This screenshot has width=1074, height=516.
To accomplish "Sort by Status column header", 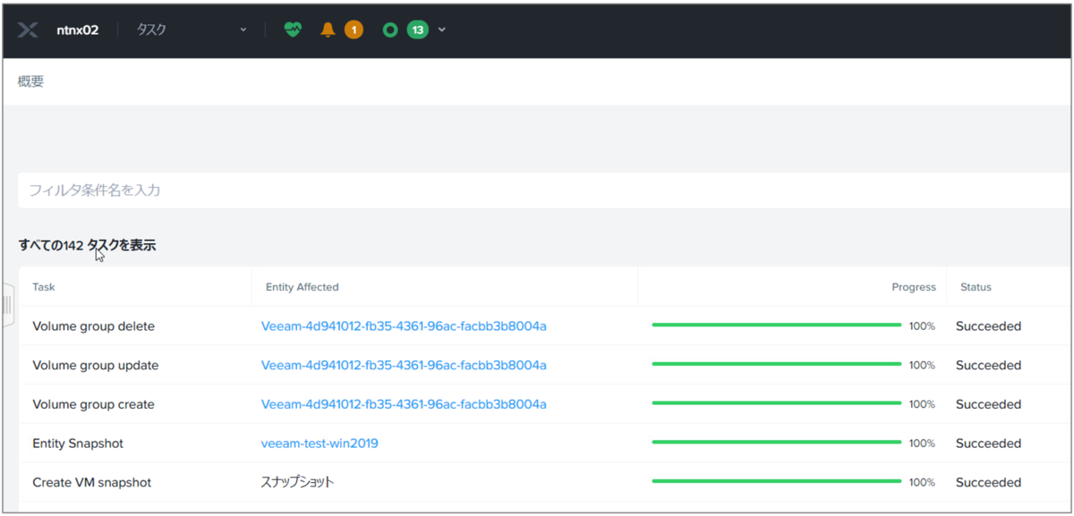I will [x=976, y=287].
